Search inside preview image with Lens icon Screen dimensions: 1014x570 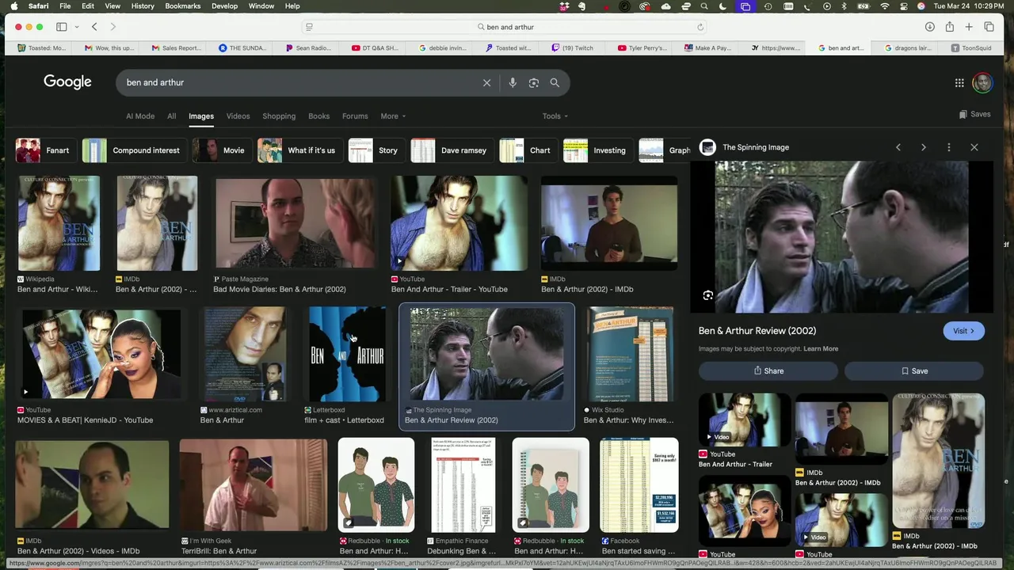pos(708,295)
